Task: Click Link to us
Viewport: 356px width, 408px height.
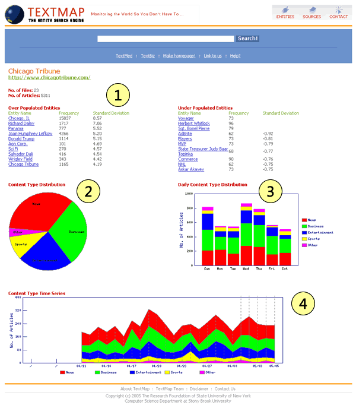Action: 213,56
